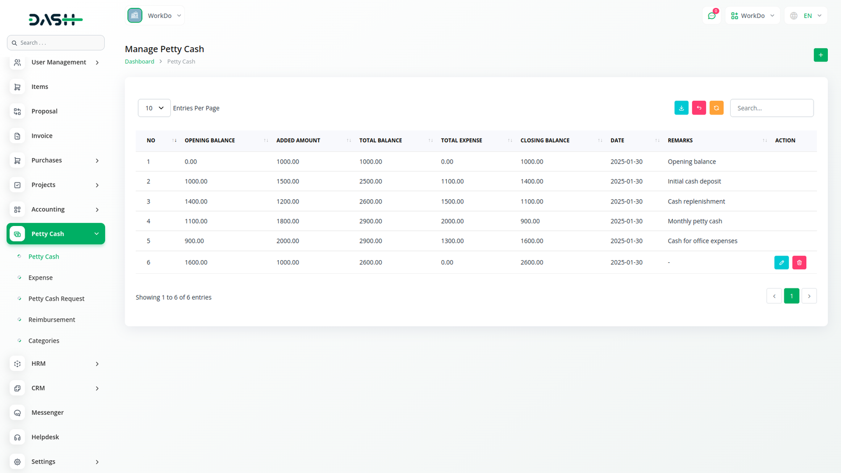Screen dimensions: 841x473
Task: Open the chat messages icon in header
Action: click(x=712, y=16)
